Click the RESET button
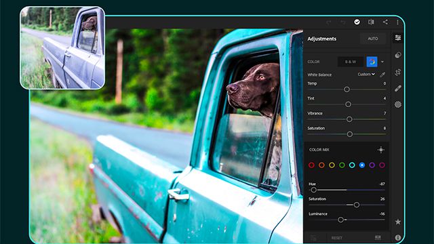The height and width of the screenshot is (244, 434). click(336, 238)
